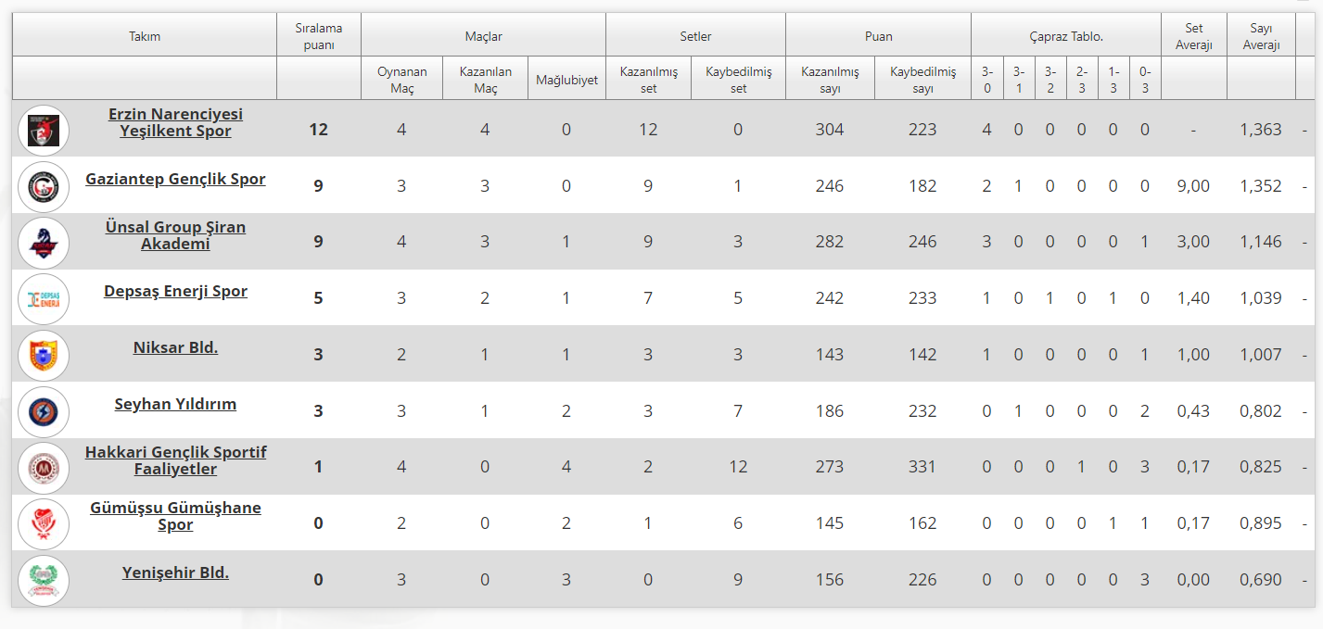Image resolution: width=1323 pixels, height=629 pixels.
Task: Click the Niksar Bld. team name
Action: pyautogui.click(x=175, y=348)
